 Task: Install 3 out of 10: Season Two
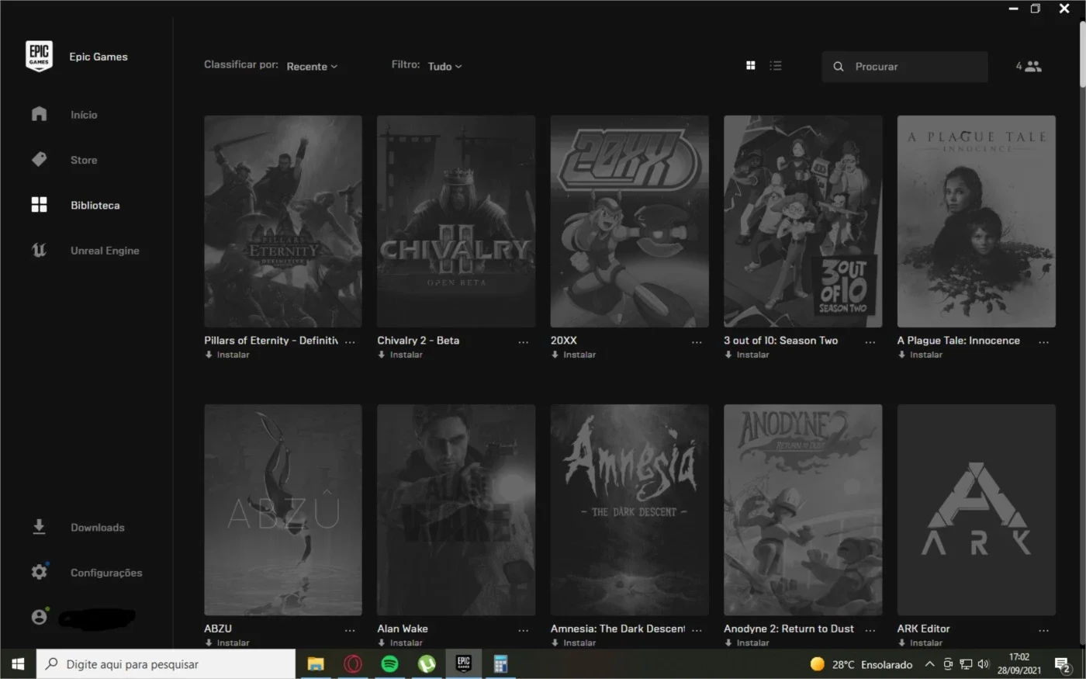click(747, 355)
